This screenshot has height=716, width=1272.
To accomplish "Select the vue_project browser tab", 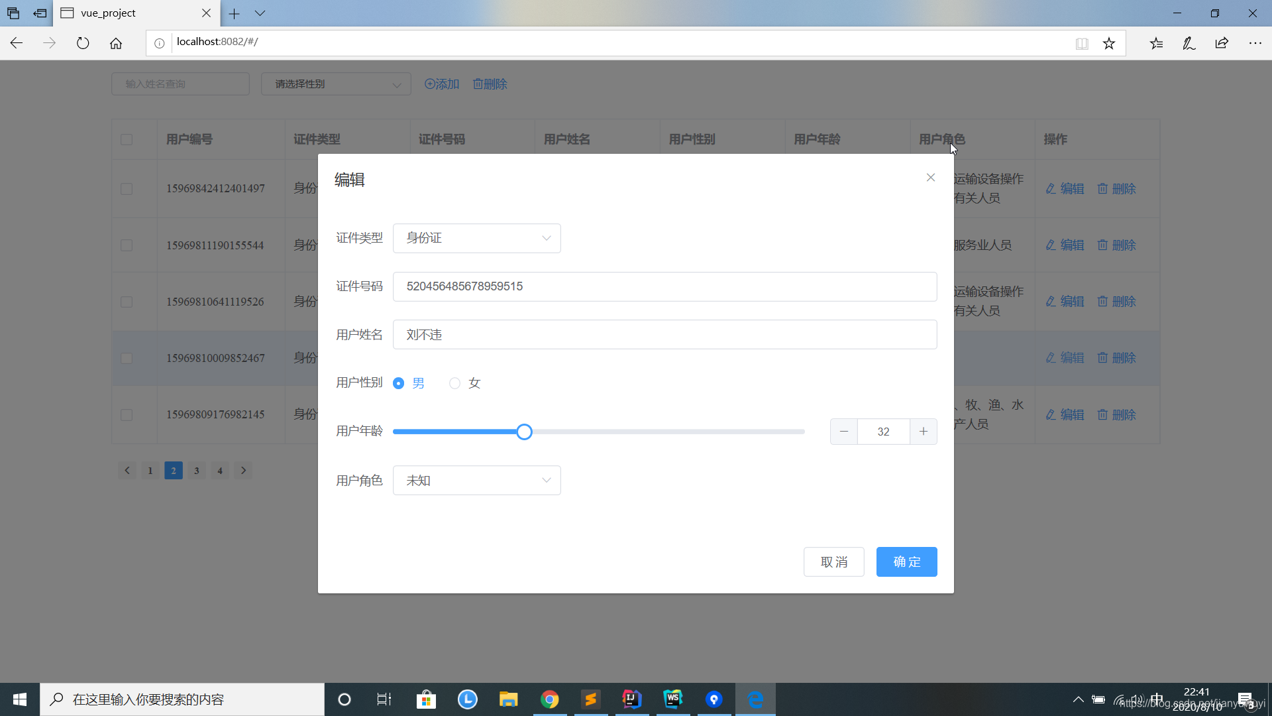I will pos(136,13).
